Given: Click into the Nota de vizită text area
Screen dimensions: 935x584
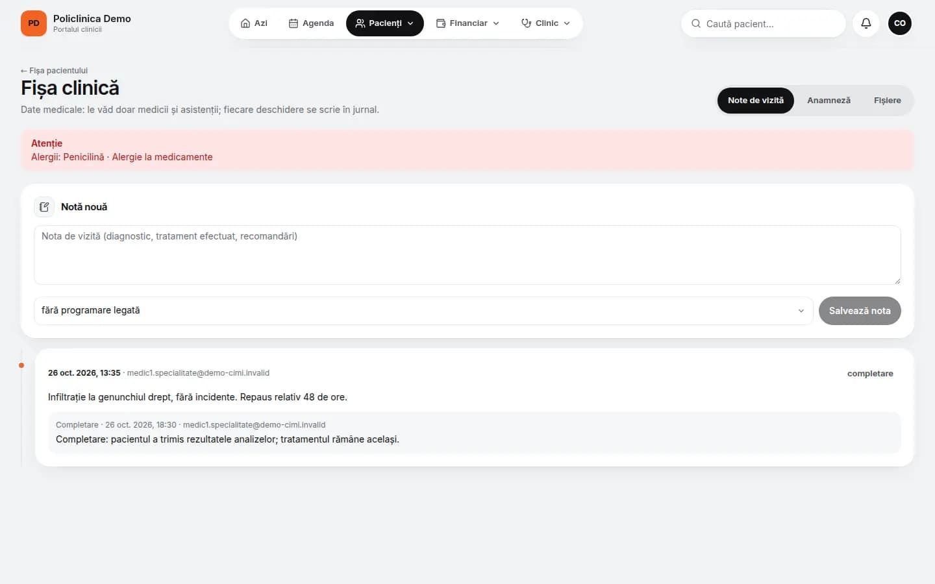Looking at the screenshot, I should pos(467,255).
